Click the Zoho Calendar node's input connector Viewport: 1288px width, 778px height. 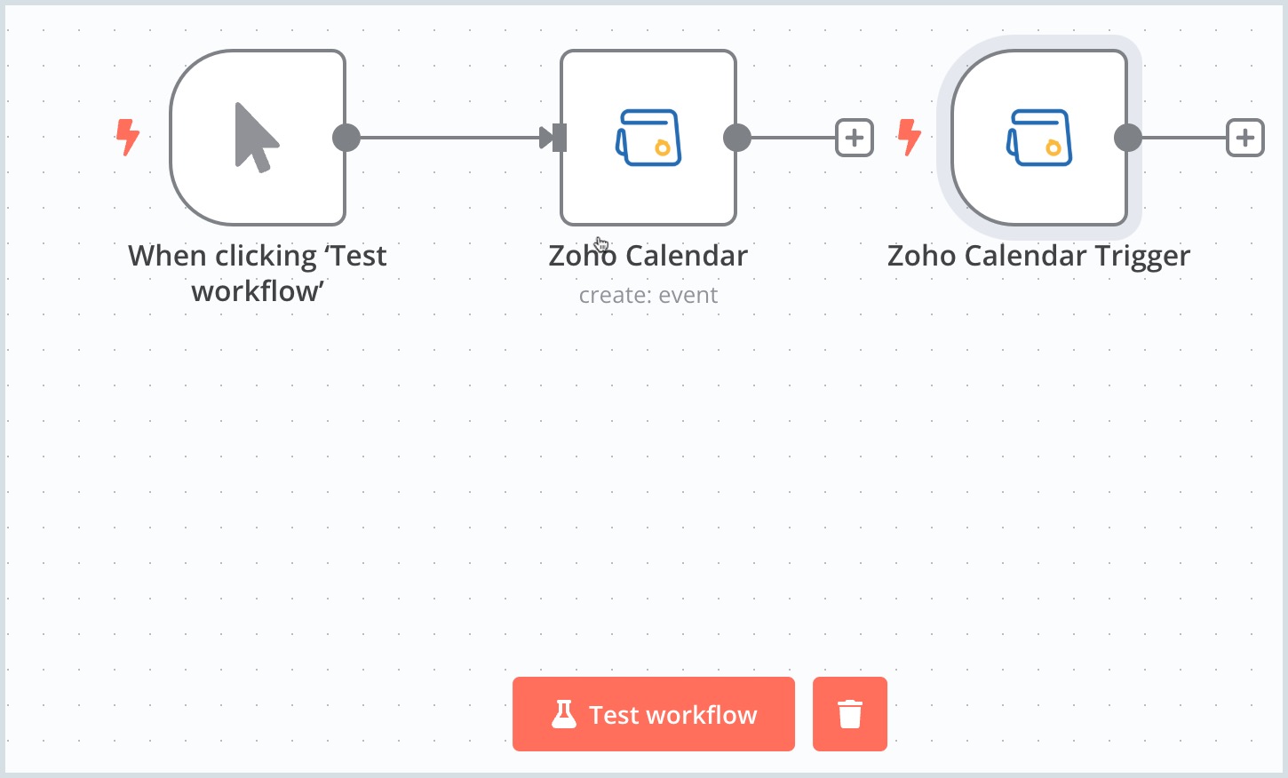point(558,138)
